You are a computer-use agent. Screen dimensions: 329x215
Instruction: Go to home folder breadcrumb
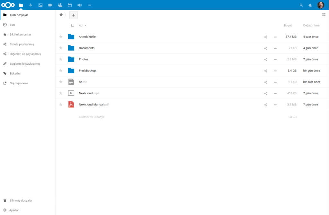click(61, 15)
